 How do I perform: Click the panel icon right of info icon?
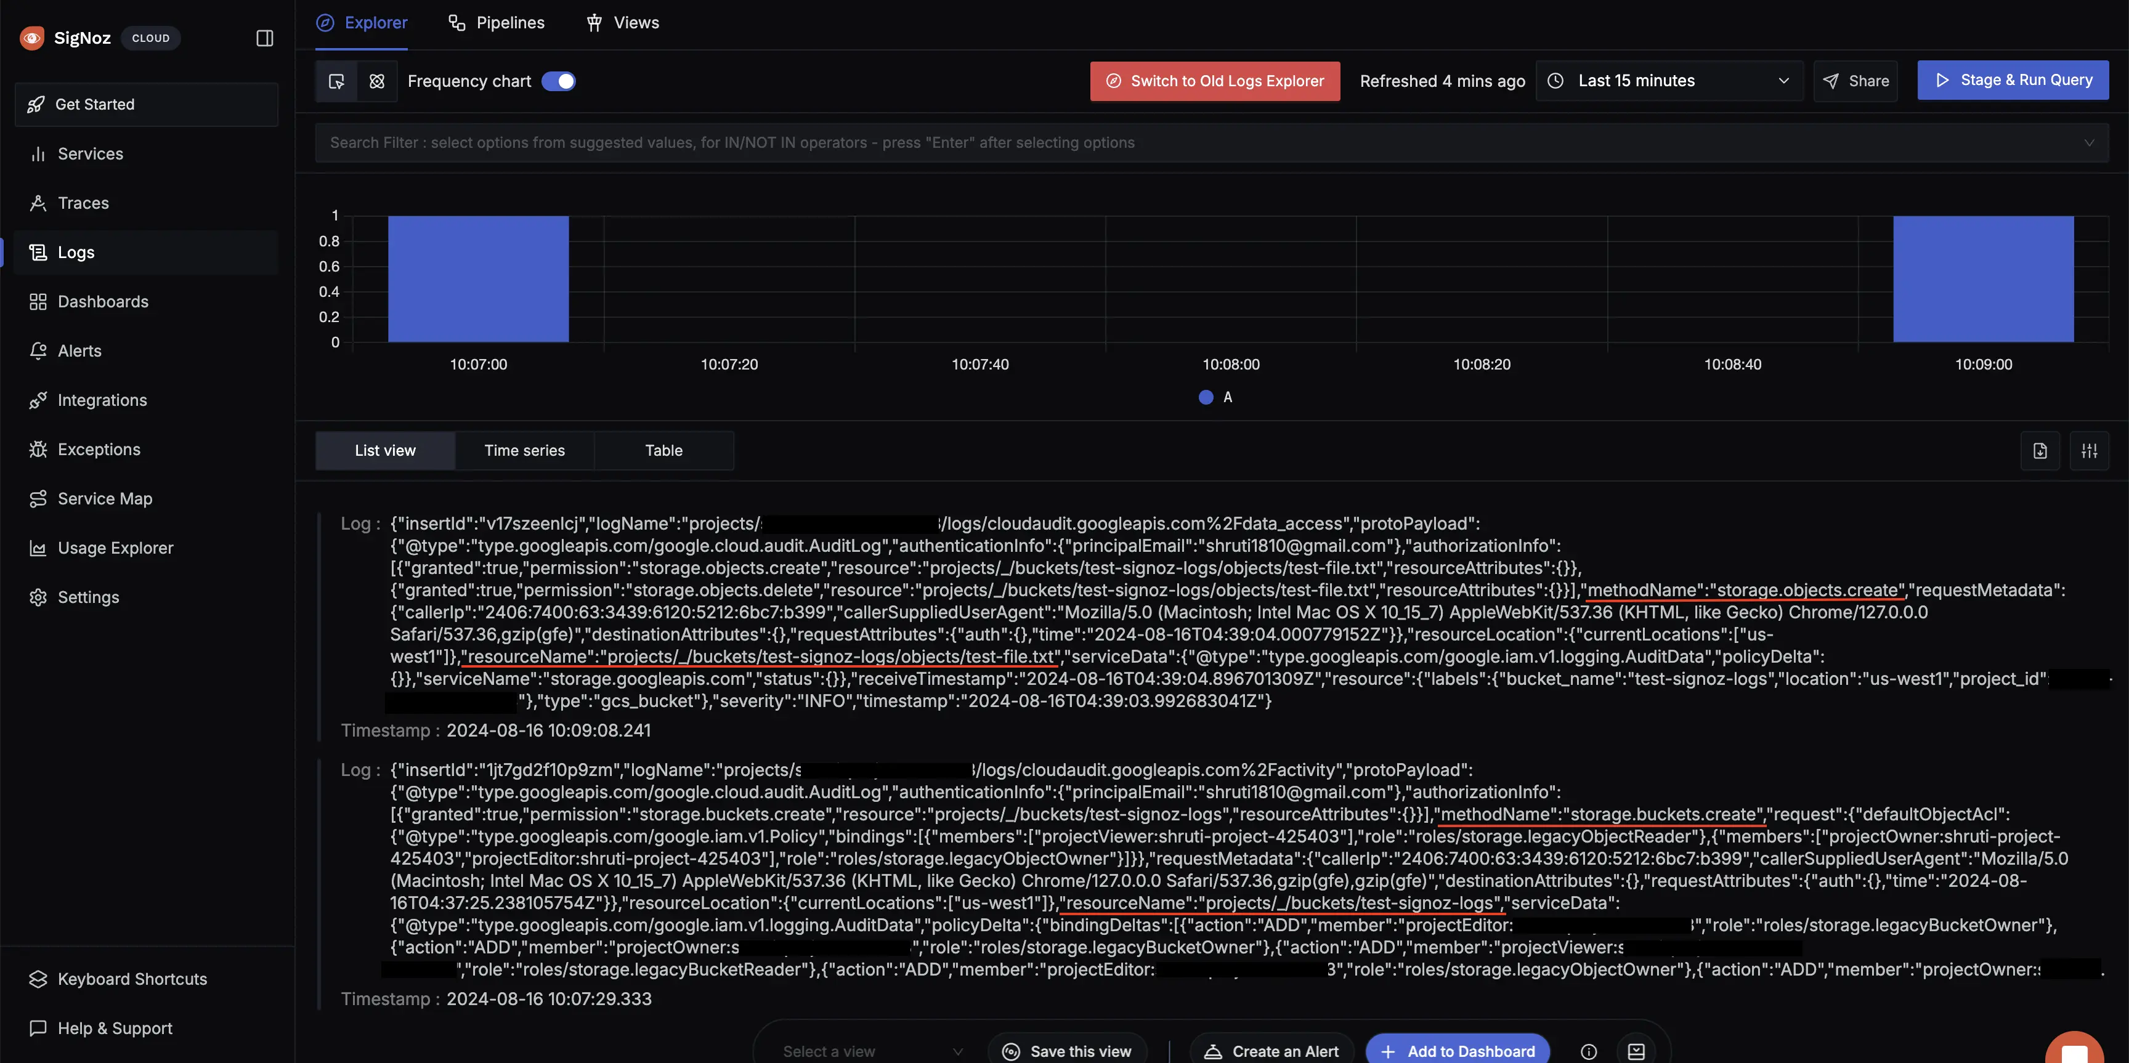1636,1051
